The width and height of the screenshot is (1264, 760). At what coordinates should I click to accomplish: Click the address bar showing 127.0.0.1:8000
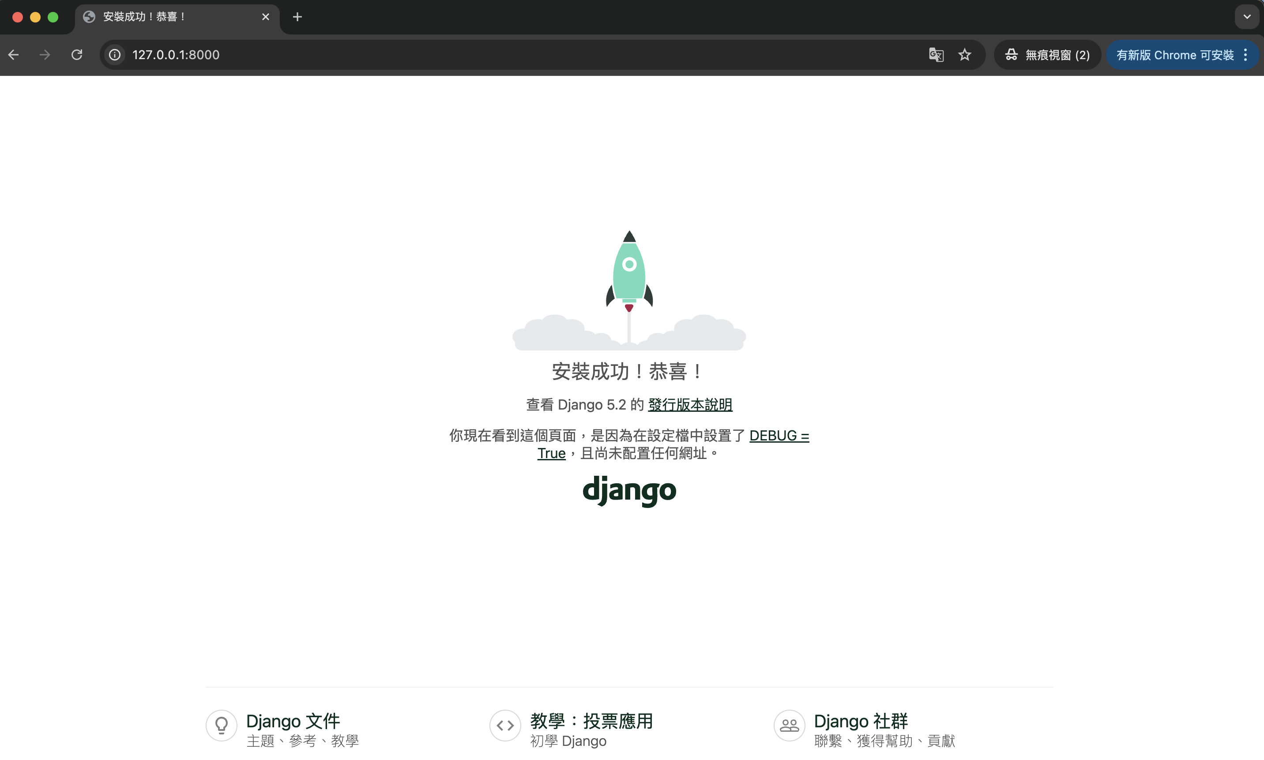coord(176,55)
